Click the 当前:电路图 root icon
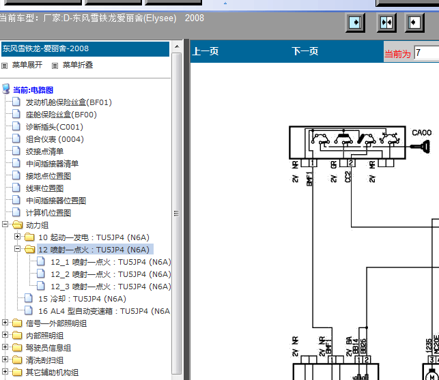The width and height of the screenshot is (439, 380). 6,89
